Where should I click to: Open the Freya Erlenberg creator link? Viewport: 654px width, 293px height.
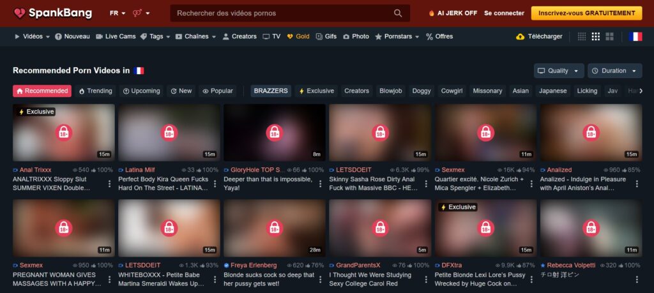pos(254,266)
